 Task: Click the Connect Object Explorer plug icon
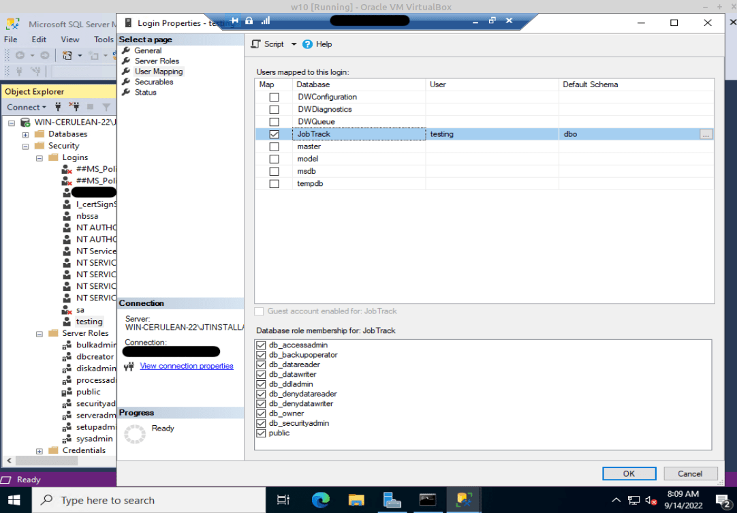coord(59,107)
